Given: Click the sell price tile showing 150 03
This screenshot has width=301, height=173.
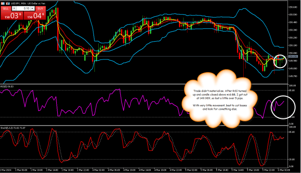Looking at the screenshot, I should [x=12, y=16].
